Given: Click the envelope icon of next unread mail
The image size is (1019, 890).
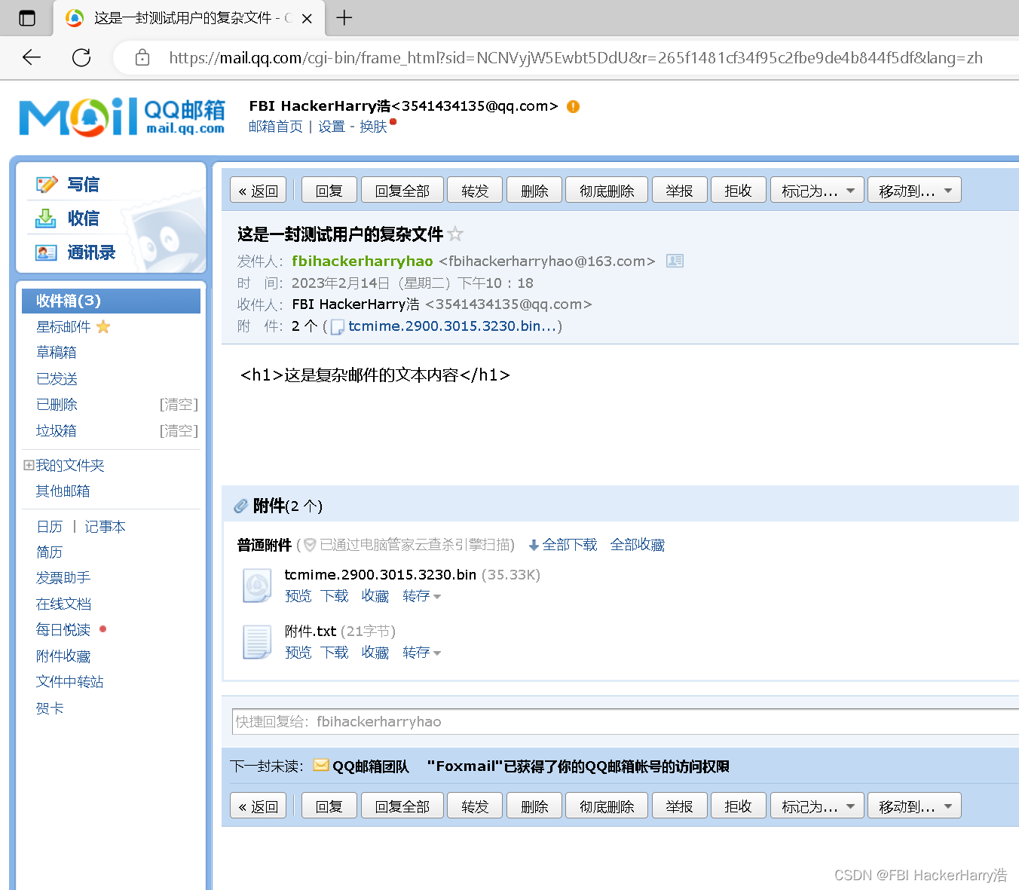Looking at the screenshot, I should (x=321, y=765).
